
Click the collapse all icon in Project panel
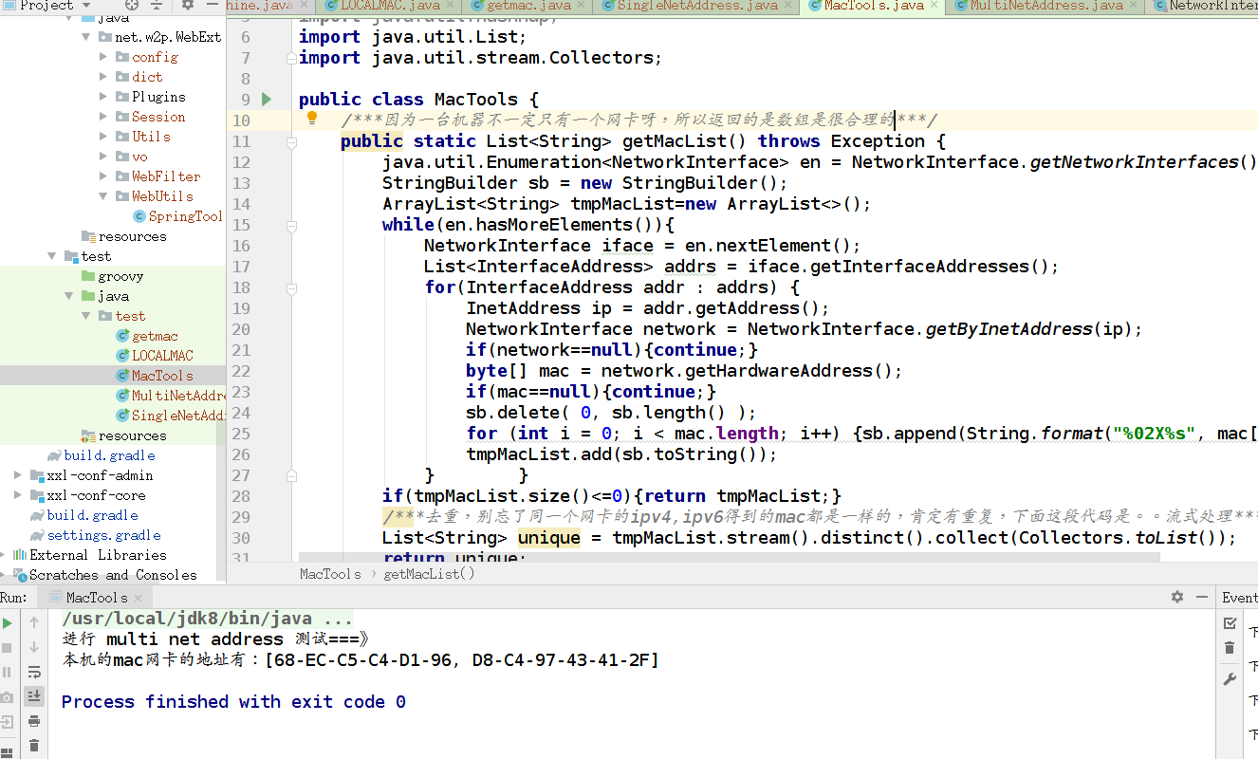click(156, 5)
